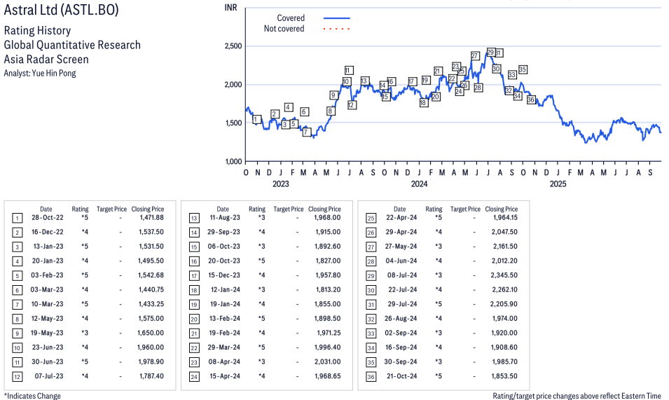Click index box 24 in the table
The height and width of the screenshot is (400, 669).
194,376
